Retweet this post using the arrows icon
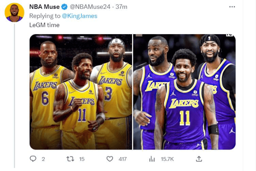Image resolution: width=256 pixels, height=171 pixels. tap(70, 159)
